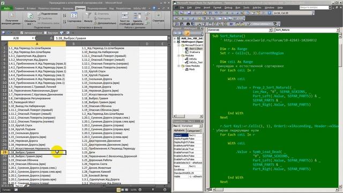Click the Excel help question mark icon
This screenshot has height=193, width=343.
154,9
